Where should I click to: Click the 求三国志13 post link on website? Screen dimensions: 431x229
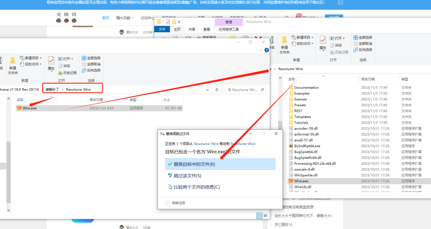point(283,225)
